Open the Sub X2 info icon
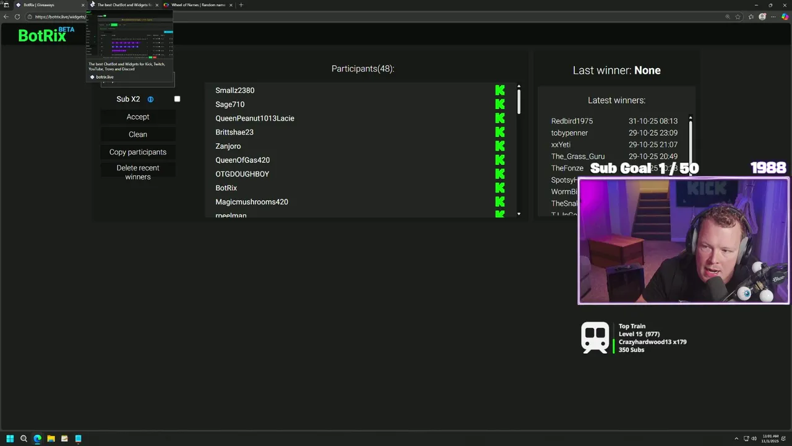 (150, 99)
